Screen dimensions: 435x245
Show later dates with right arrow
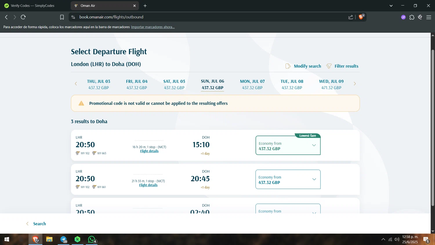[x=354, y=84]
